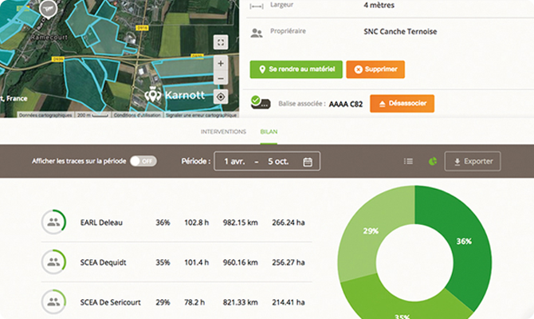This screenshot has width=534, height=319.
Task: Zoom out on the map
Action: (220, 78)
